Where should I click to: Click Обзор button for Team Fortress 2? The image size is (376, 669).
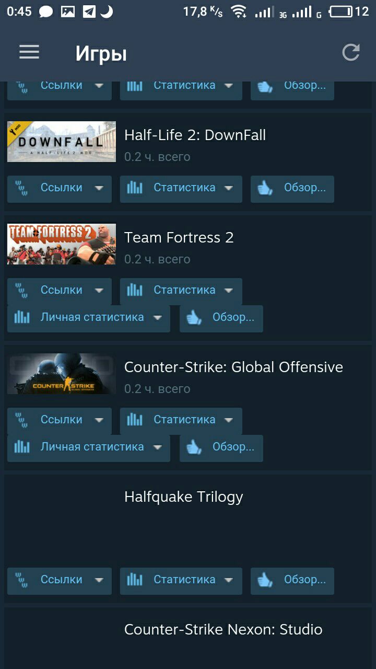(x=221, y=318)
